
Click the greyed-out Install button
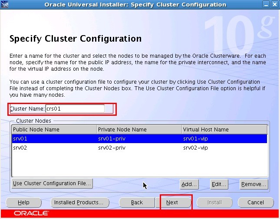click(214, 203)
